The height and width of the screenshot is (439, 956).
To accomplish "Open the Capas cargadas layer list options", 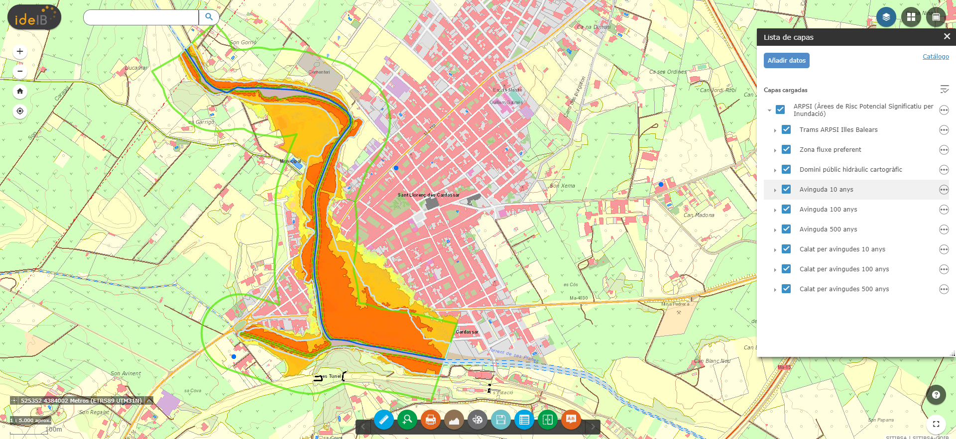I will click(x=944, y=90).
